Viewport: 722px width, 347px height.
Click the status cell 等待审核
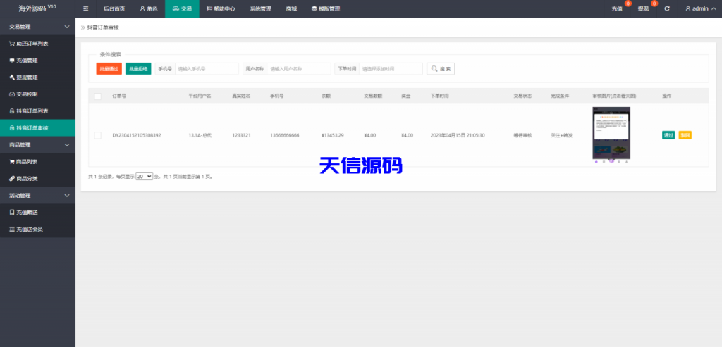tap(522, 135)
